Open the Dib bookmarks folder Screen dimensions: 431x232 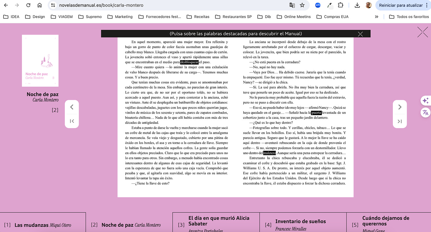point(264,17)
